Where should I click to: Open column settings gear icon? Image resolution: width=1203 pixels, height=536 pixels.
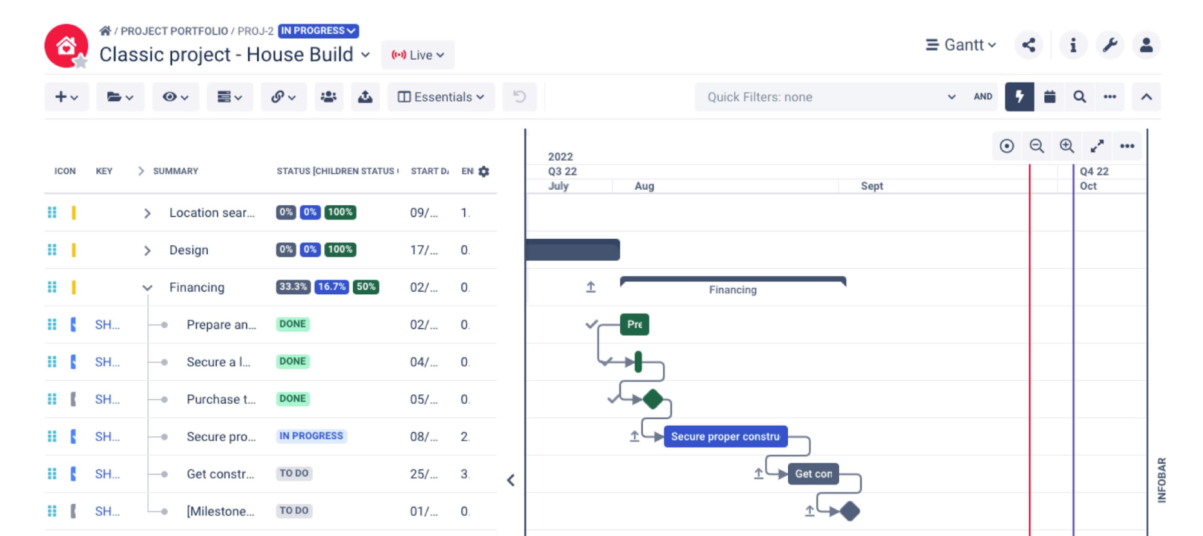[x=484, y=171]
